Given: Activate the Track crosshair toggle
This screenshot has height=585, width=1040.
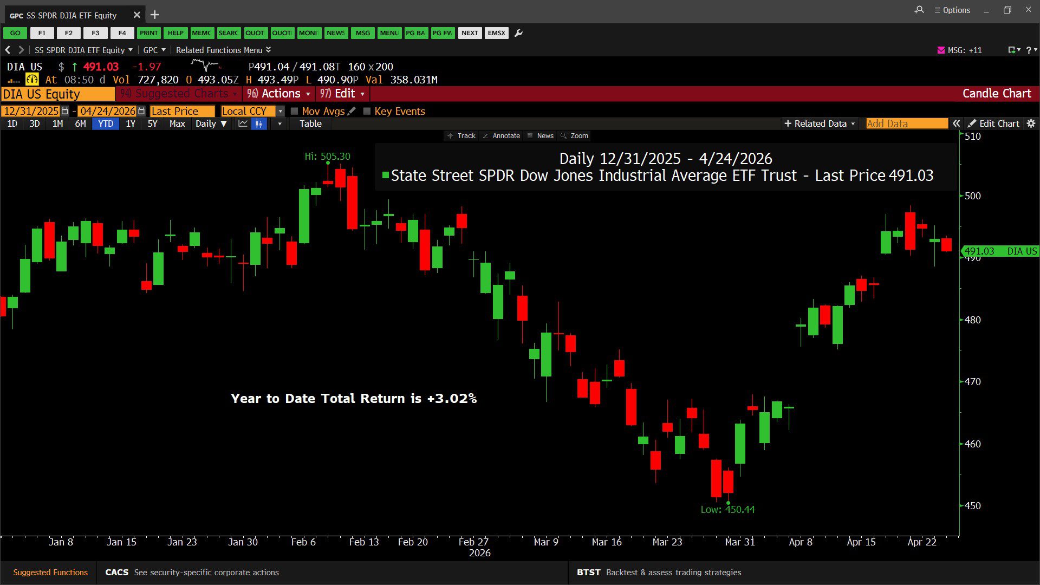Looking at the screenshot, I should coord(461,136).
